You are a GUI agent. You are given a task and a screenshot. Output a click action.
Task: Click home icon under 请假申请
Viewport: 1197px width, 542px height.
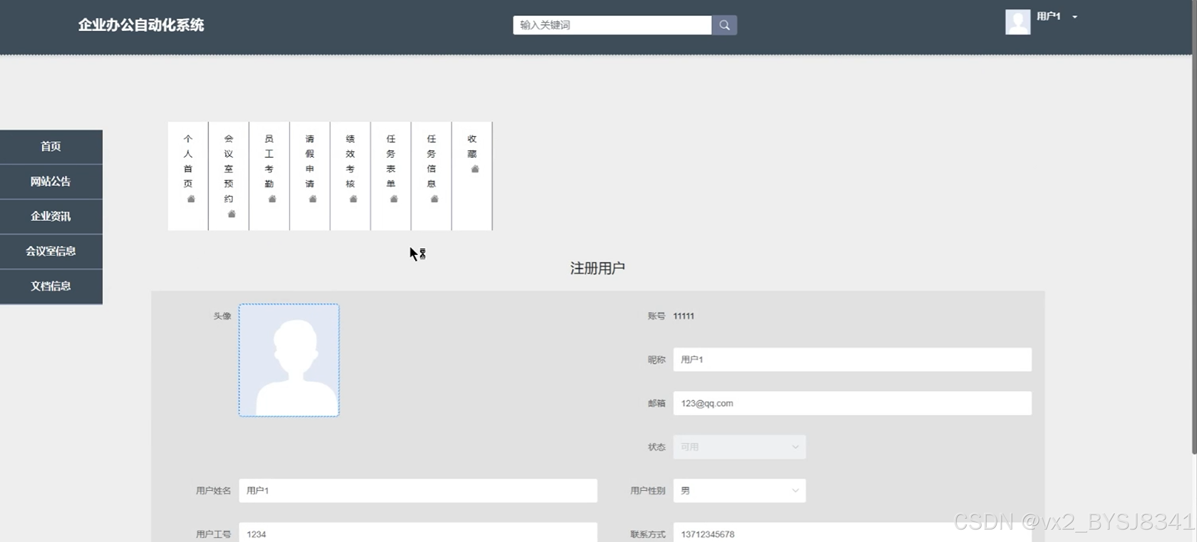point(313,199)
